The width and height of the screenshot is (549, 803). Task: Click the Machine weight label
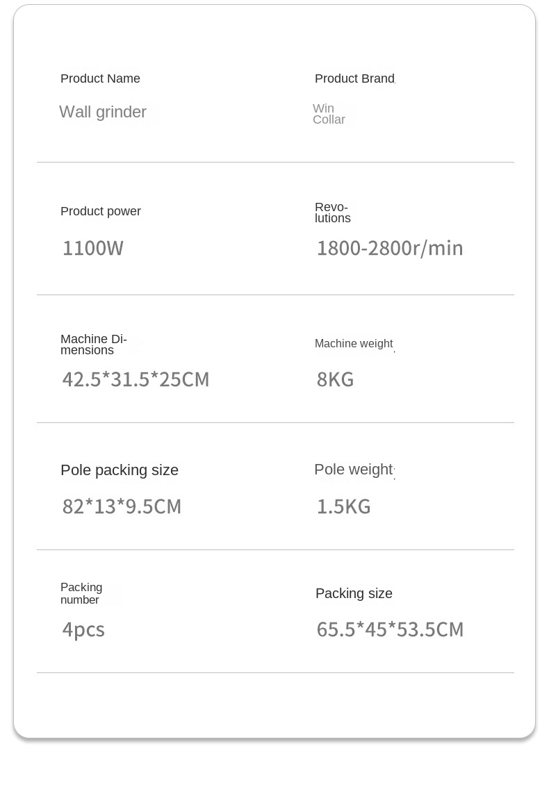[354, 344]
